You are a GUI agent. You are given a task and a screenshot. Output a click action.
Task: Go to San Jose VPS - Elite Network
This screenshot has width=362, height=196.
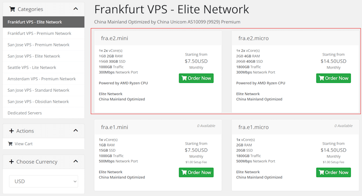[34, 56]
